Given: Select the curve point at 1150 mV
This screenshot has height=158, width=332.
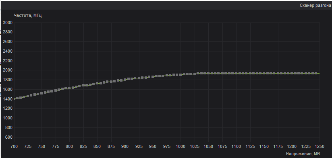Looking at the screenshot, I should pyautogui.click(x=264, y=73).
